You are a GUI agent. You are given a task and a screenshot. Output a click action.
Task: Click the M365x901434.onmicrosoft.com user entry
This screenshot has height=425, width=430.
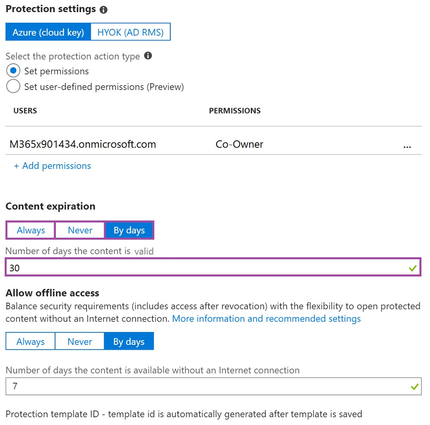84,144
